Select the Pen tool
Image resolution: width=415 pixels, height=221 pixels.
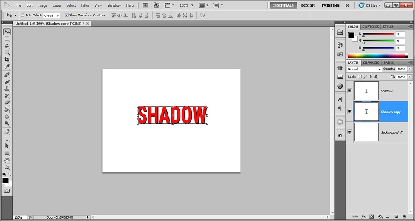[7, 132]
